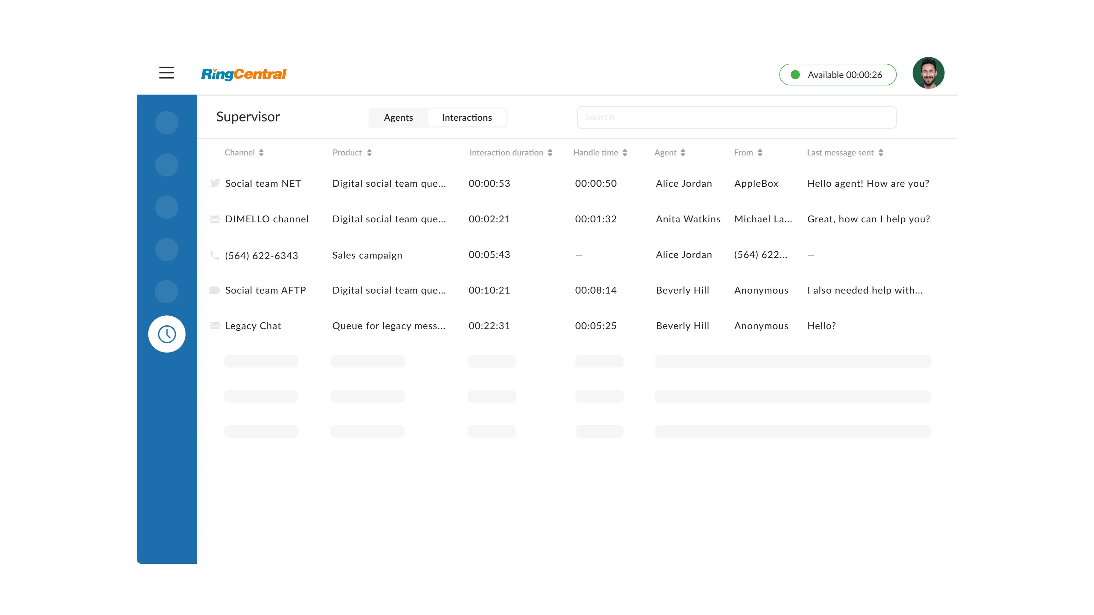Click the phone icon for (564) 622-6343

pos(214,255)
